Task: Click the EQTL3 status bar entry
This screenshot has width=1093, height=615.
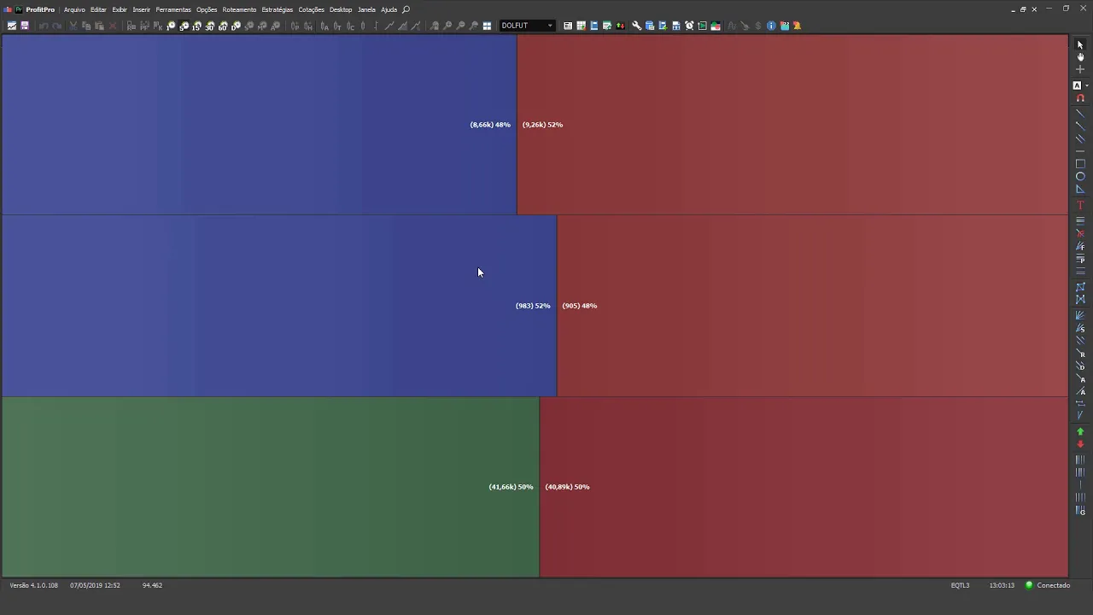Action: 960,585
